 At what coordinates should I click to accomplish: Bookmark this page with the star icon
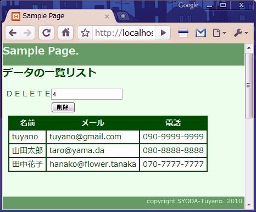[x=85, y=33]
